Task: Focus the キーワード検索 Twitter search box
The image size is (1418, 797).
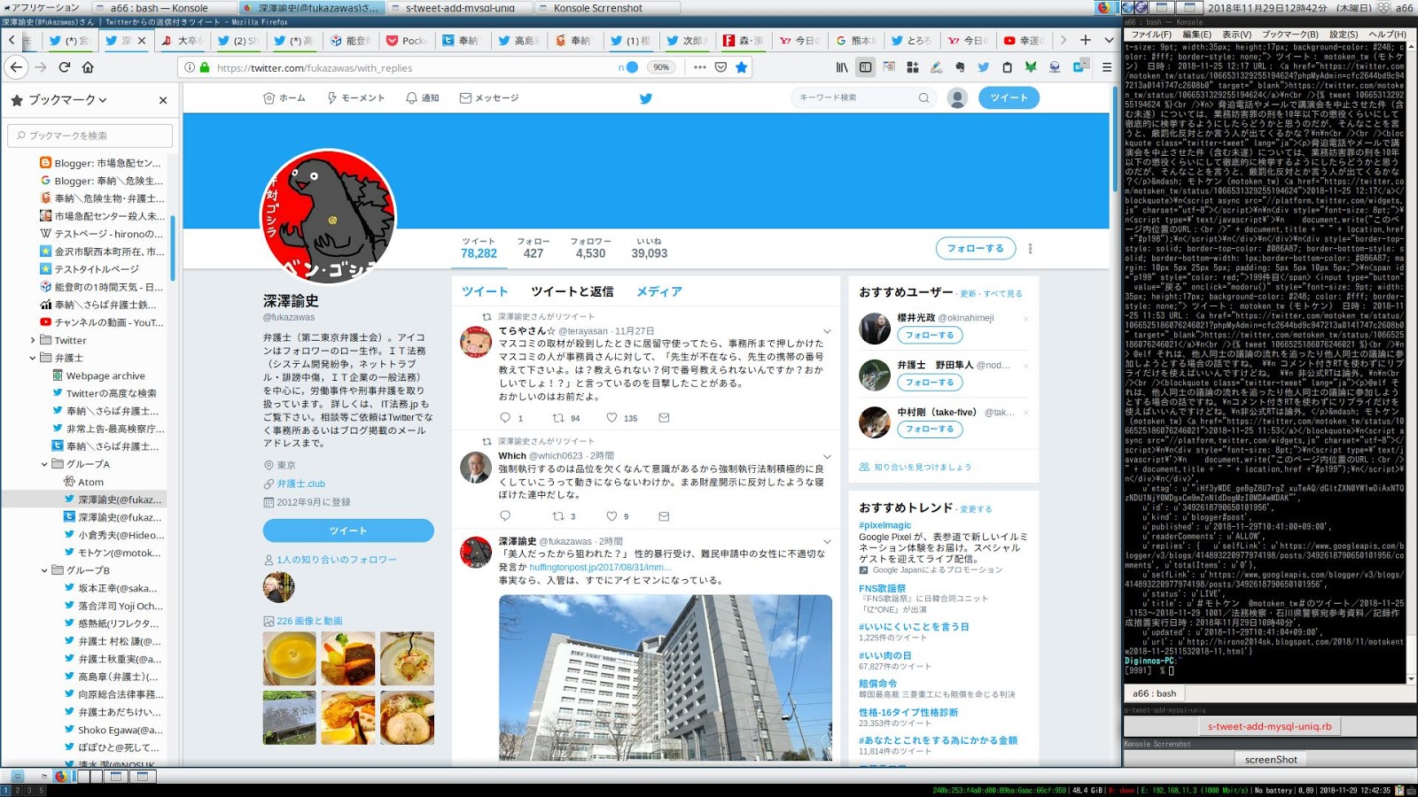Action: 864,98
